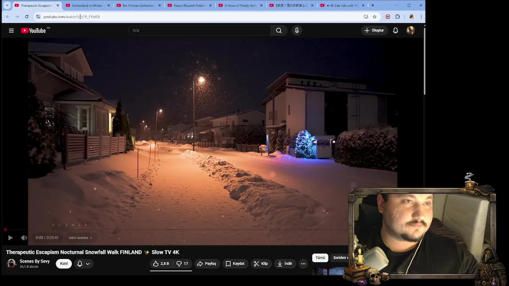This screenshot has height=286, width=509.
Task: Open the Extensions puzzle icon
Action: pyautogui.click(x=398, y=17)
